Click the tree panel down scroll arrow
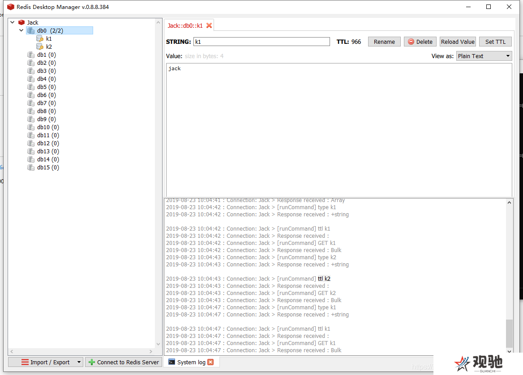Screen dimensions: 523x375 point(158,344)
